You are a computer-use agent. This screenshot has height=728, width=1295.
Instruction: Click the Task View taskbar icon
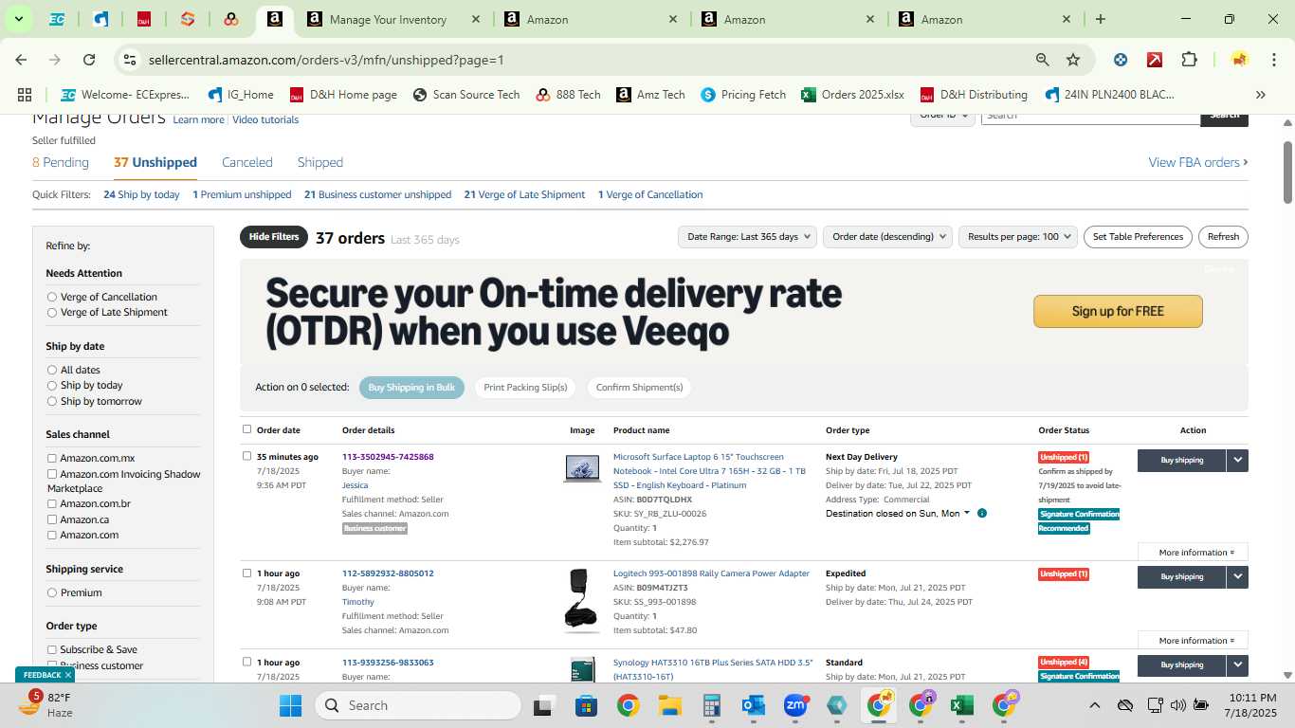tap(543, 705)
